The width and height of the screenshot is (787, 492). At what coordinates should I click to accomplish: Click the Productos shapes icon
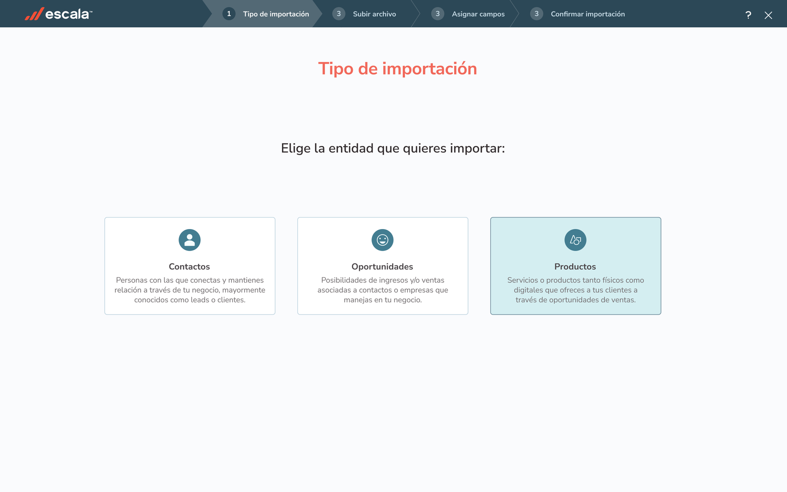point(575,240)
